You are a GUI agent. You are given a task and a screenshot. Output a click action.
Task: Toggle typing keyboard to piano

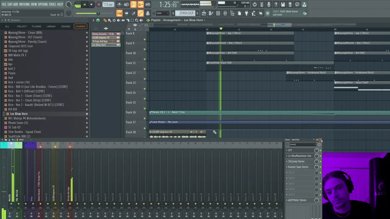119,13
